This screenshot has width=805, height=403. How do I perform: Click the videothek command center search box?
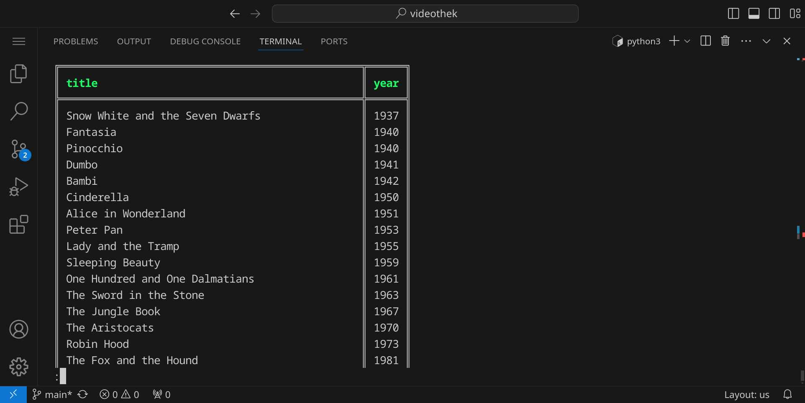tap(425, 14)
